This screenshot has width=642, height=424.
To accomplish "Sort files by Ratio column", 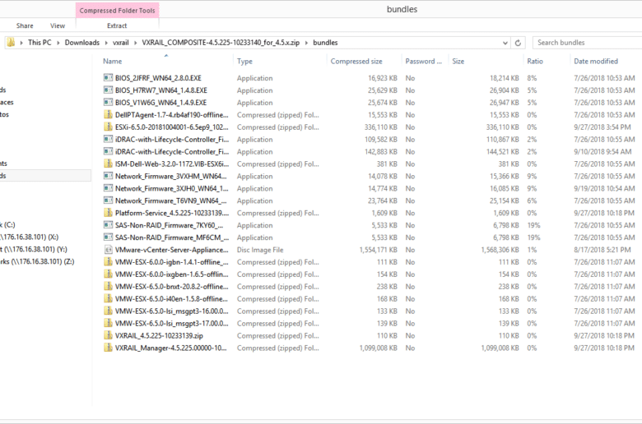I will (535, 61).
